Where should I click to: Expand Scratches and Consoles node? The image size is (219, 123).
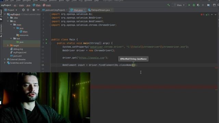click(5, 63)
